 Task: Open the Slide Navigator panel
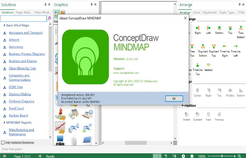(x=12, y=149)
